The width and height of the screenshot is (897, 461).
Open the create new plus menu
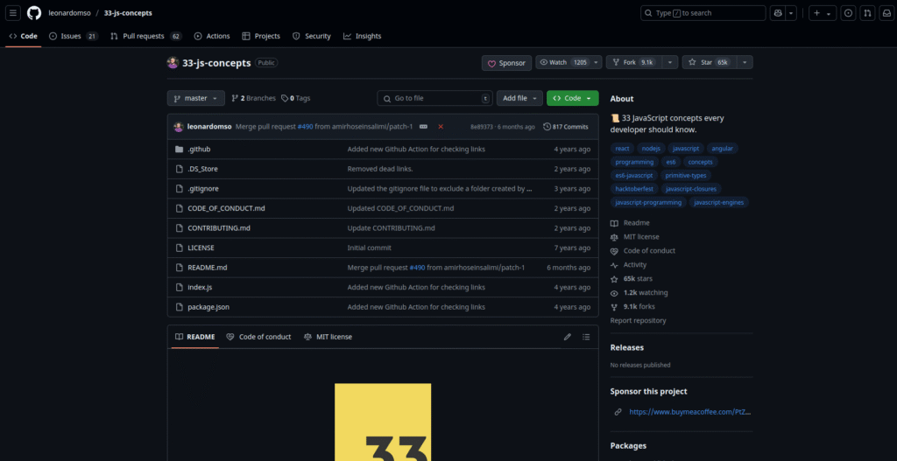point(823,13)
